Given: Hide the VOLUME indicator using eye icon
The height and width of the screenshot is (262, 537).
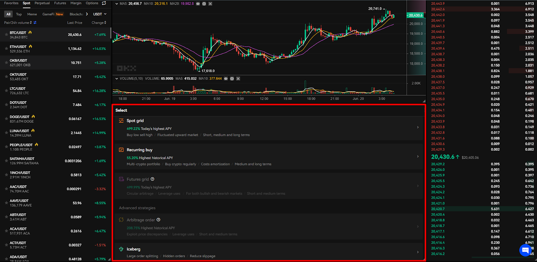Looking at the screenshot, I should (226, 78).
